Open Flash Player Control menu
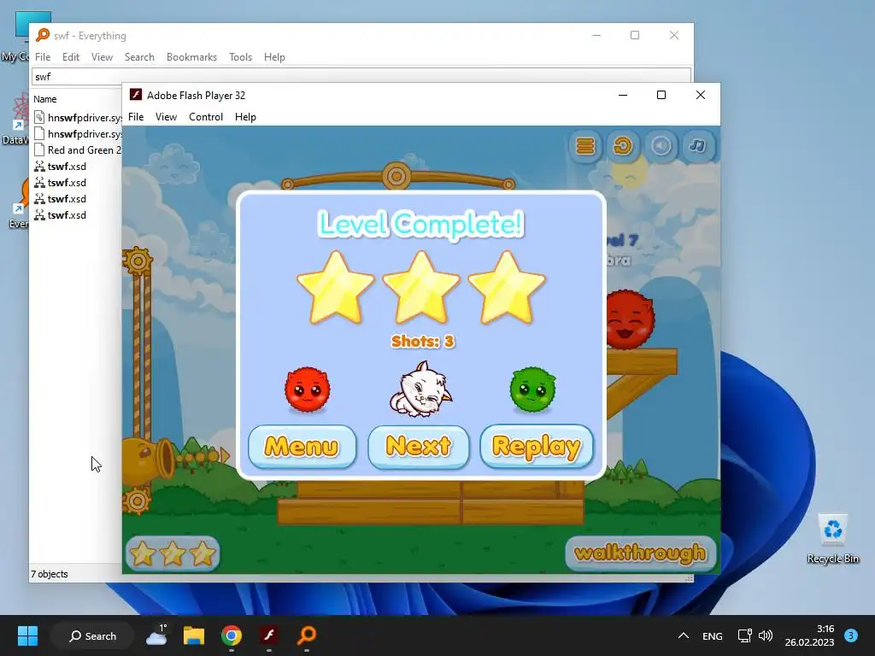Screen dimensions: 875x656 point(206,117)
